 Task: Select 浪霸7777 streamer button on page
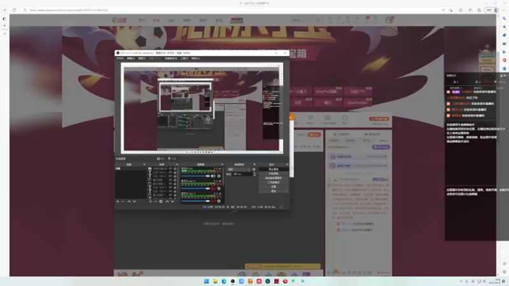click(358, 92)
